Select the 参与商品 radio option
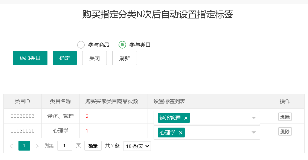This screenshot has height=160, width=308. click(x=81, y=45)
